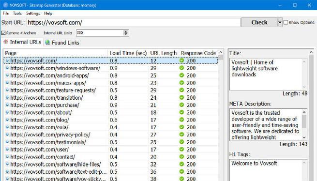Click the globe icon of the android-apps row
The image size is (317, 181).
pos(7,75)
